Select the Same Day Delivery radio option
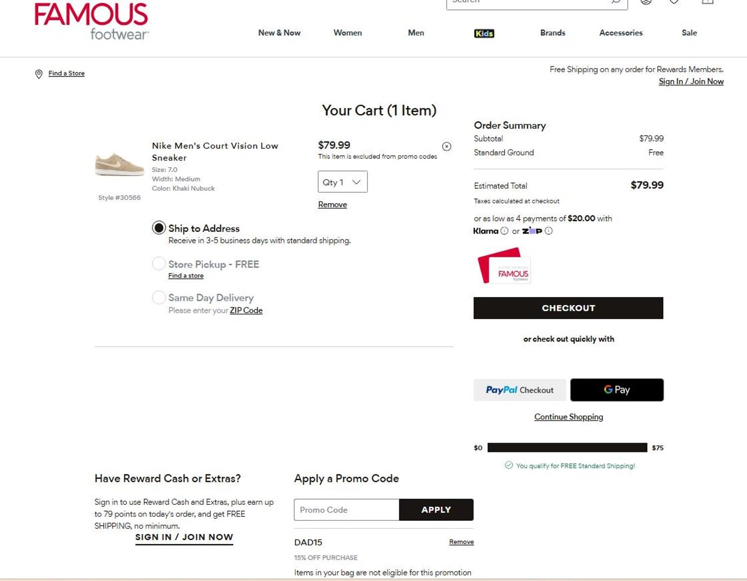The width and height of the screenshot is (747, 581). [159, 297]
